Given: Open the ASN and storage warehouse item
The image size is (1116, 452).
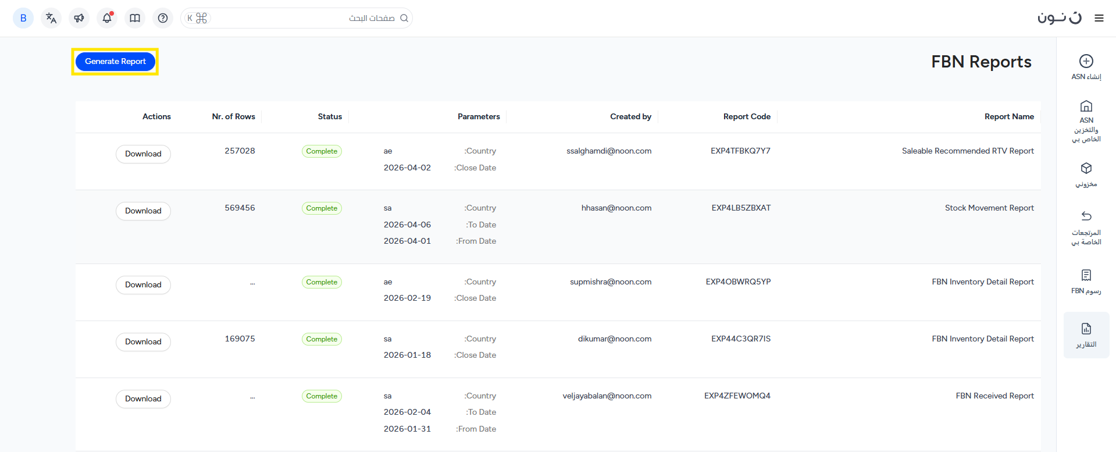Looking at the screenshot, I should (x=1086, y=121).
